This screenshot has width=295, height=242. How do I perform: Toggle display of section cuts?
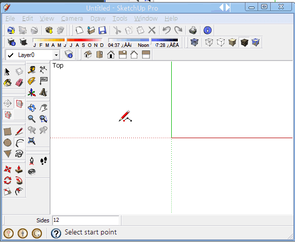[8, 115]
